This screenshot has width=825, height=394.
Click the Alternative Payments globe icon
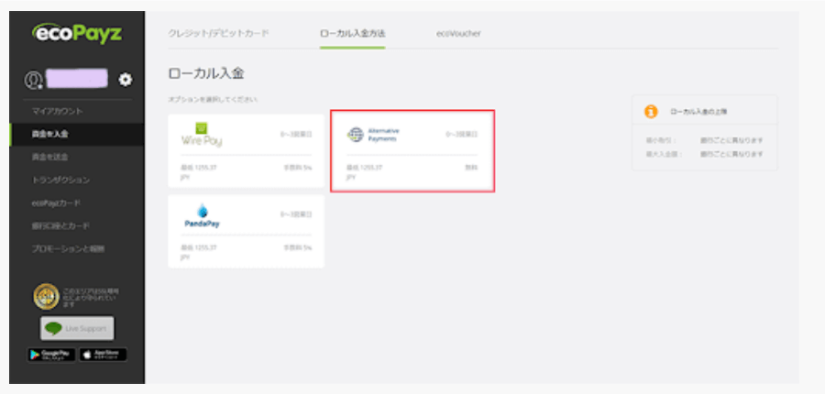coord(355,135)
